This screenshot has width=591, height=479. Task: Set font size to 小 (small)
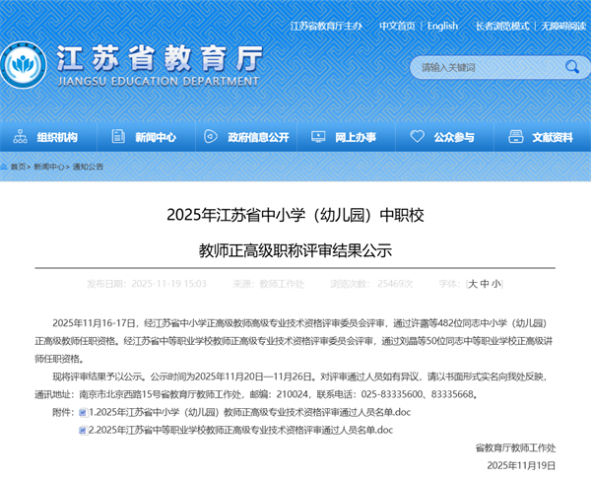tap(495, 283)
